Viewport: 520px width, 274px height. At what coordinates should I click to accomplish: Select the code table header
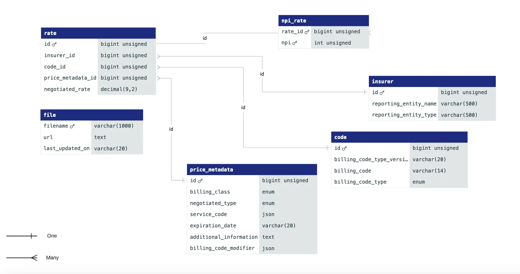pyautogui.click(x=399, y=137)
